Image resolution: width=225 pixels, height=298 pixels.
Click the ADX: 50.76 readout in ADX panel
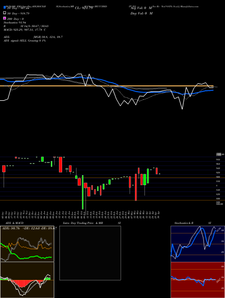(x=11, y=228)
